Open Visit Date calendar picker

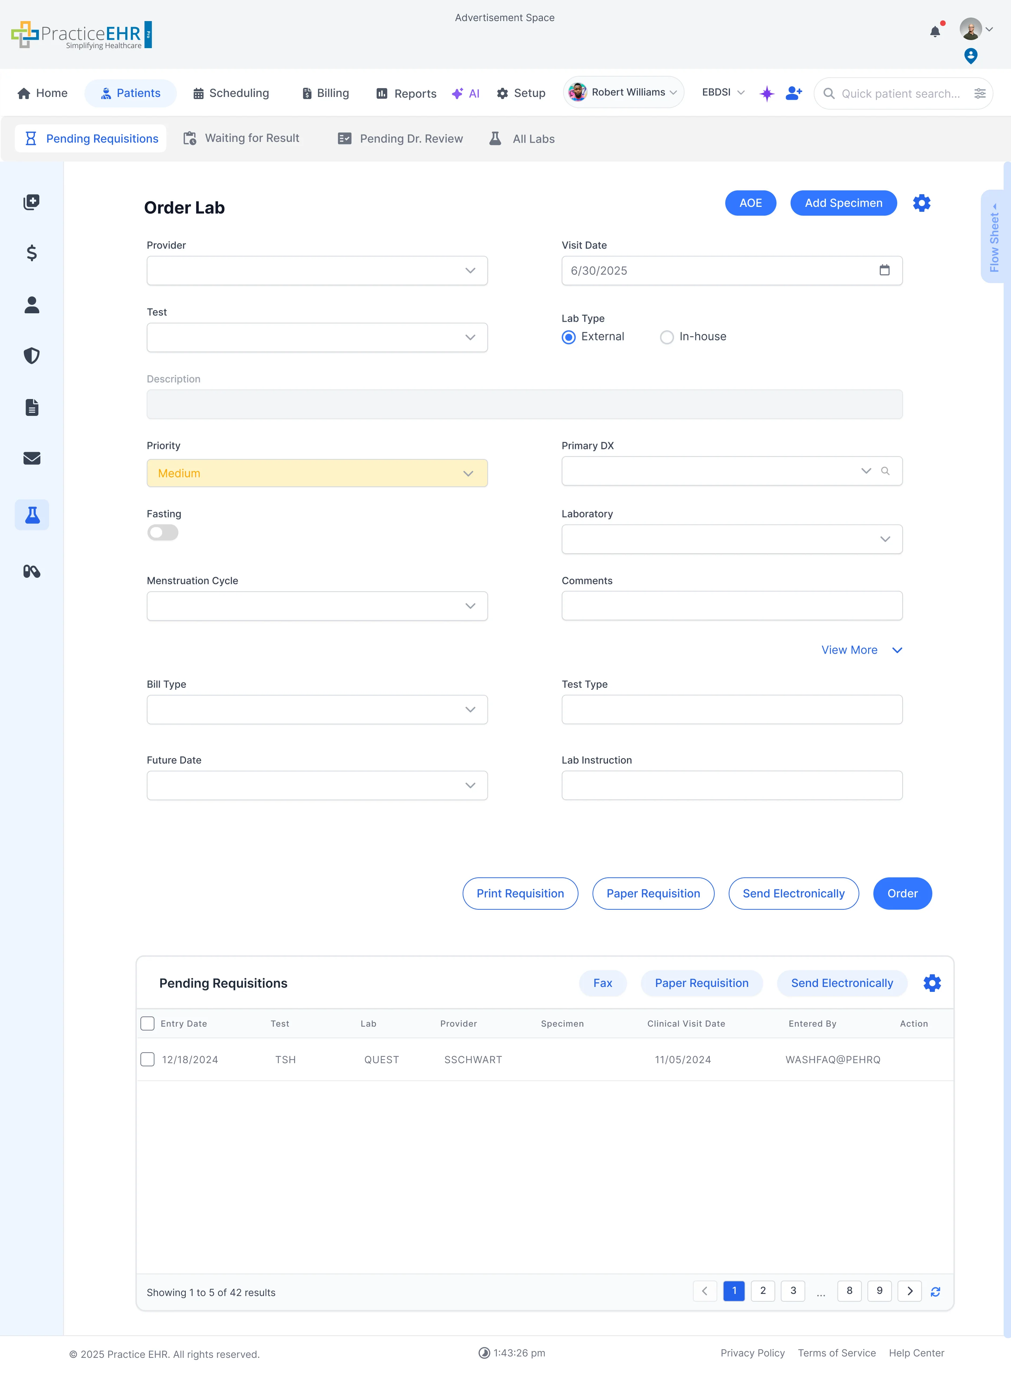coord(884,270)
